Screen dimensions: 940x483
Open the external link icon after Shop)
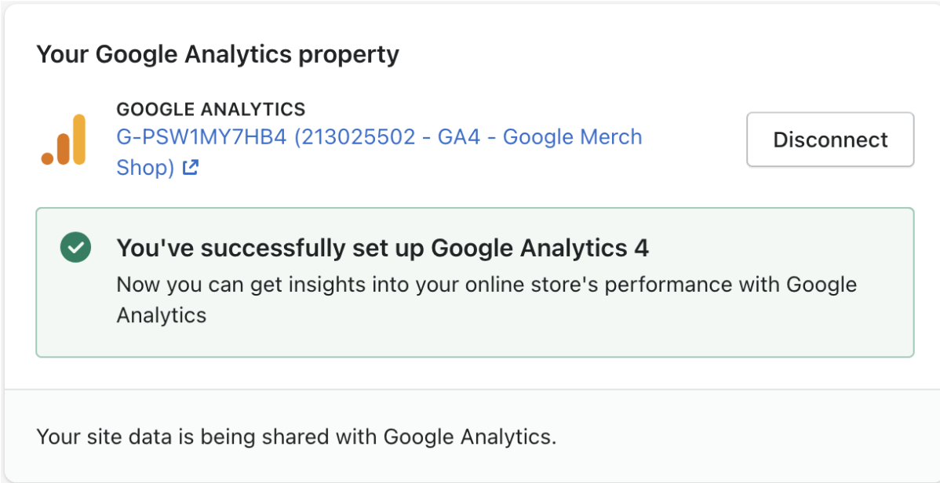190,168
